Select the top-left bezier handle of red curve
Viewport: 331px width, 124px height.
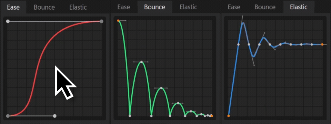point(8,21)
